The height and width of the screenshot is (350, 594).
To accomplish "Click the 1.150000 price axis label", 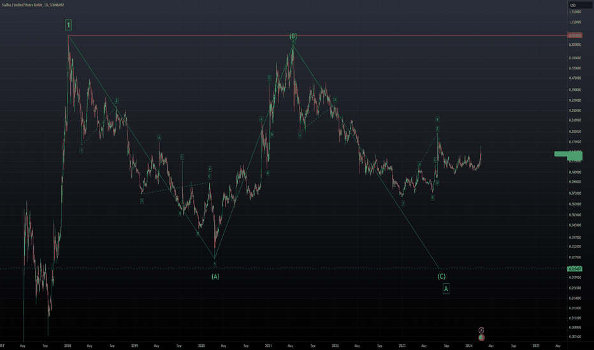I will 575,22.
